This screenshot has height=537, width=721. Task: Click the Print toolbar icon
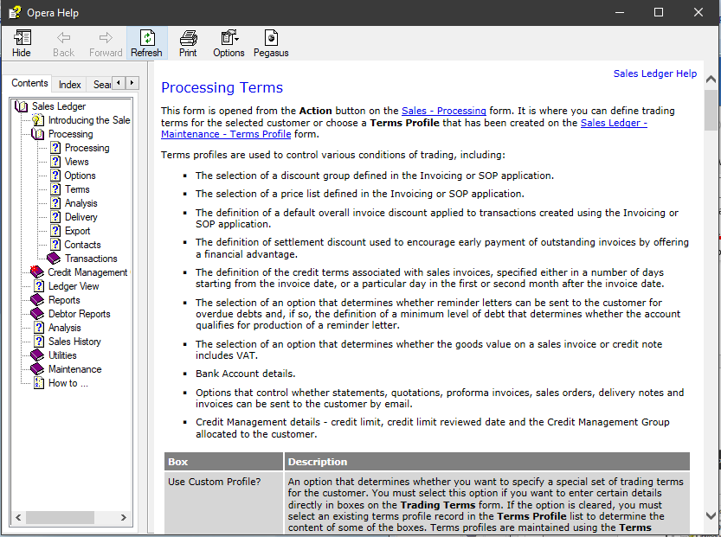[x=188, y=42]
